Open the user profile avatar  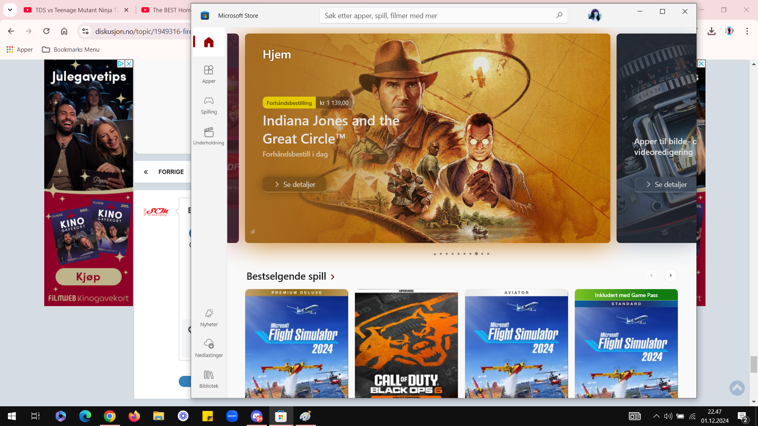point(595,15)
